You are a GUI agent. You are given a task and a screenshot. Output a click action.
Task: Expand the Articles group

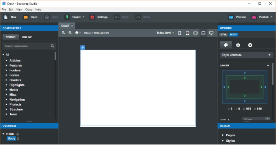pyautogui.click(x=7, y=61)
